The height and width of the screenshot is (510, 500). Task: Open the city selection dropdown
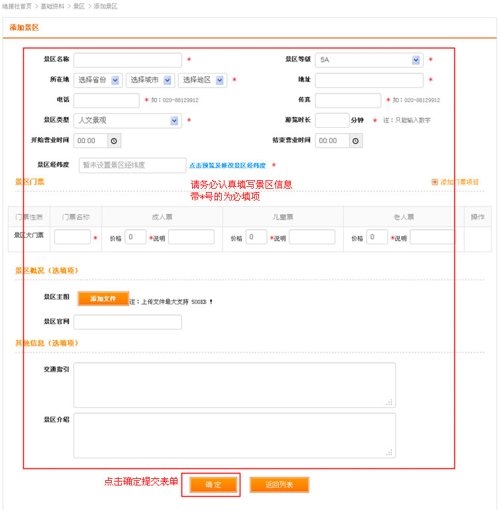[x=168, y=80]
